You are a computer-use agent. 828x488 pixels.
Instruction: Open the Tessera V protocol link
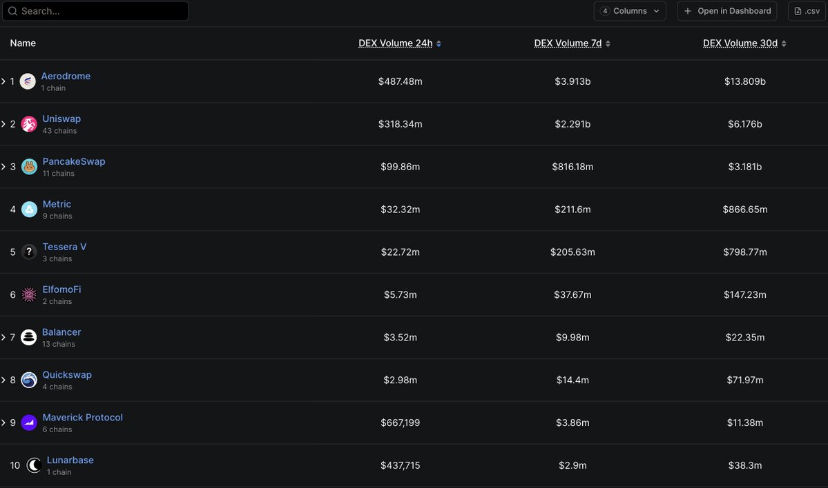[x=64, y=247]
